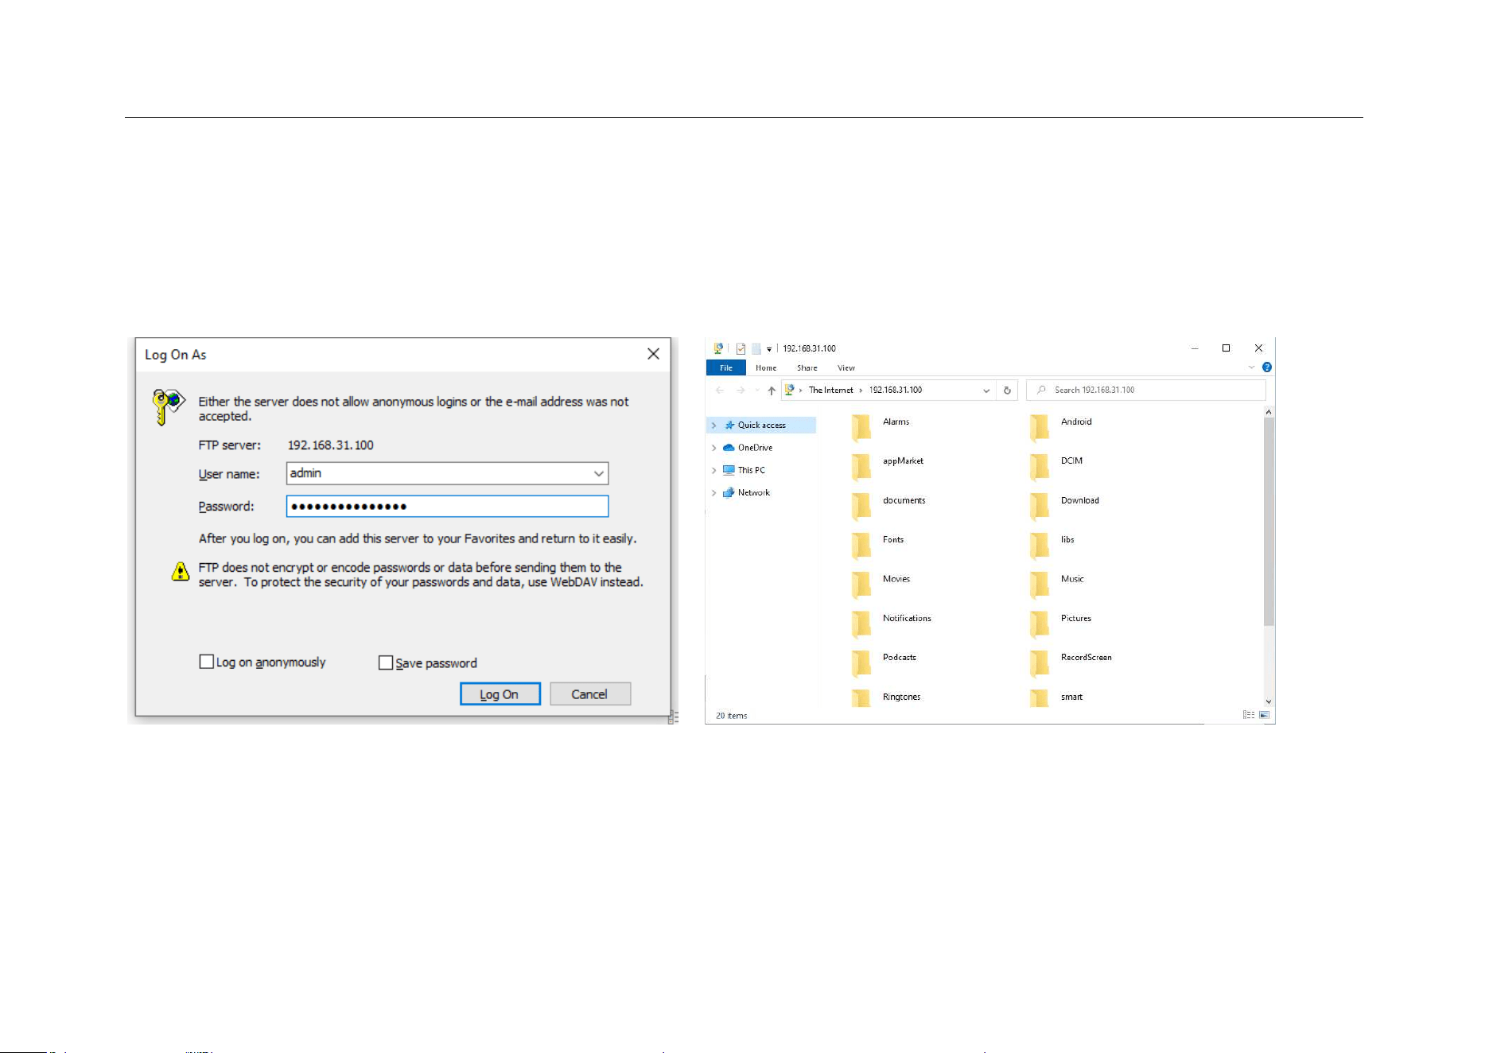Click the Forward navigation arrow
Image resolution: width=1489 pixels, height=1053 pixels.
tap(741, 391)
